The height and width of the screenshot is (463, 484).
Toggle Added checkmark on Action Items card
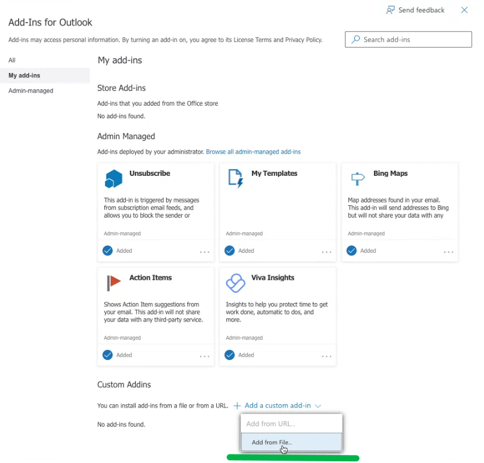pyautogui.click(x=107, y=355)
